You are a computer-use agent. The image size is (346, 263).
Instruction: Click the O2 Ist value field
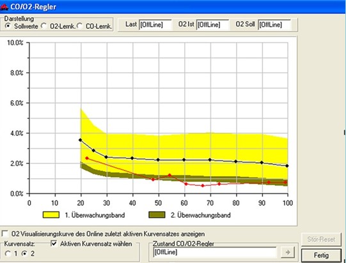[213, 25]
